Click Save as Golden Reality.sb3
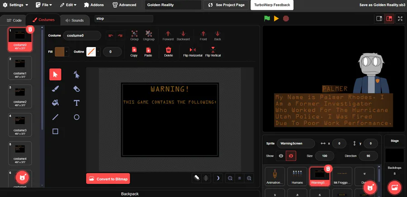407x197 pixels. [383, 5]
